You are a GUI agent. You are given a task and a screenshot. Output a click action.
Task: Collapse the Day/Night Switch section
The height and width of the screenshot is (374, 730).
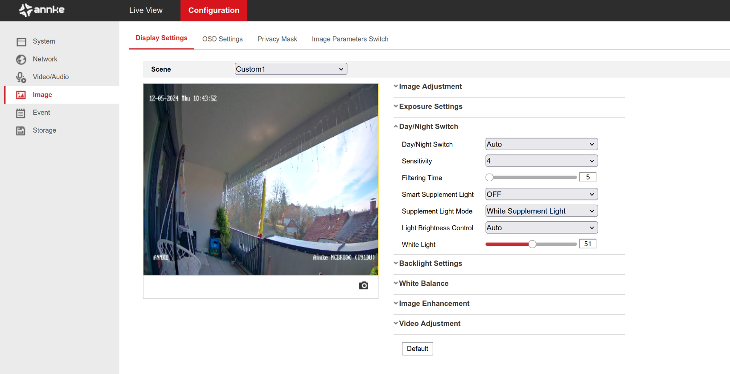pyautogui.click(x=428, y=126)
